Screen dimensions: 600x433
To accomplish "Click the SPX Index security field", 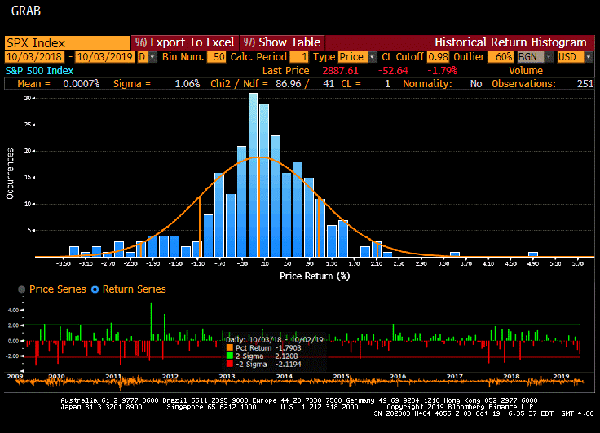I will 68,42.
